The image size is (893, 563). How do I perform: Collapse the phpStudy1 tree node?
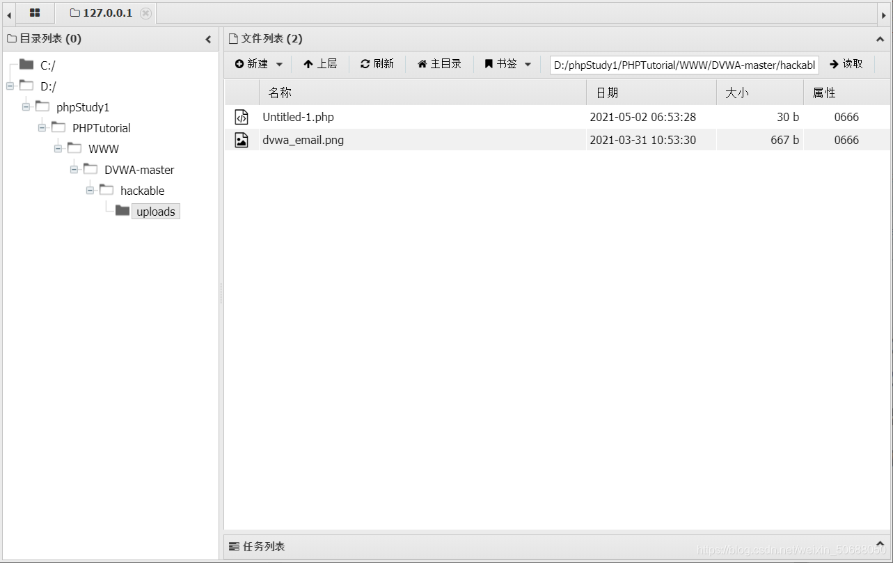pyautogui.click(x=26, y=107)
